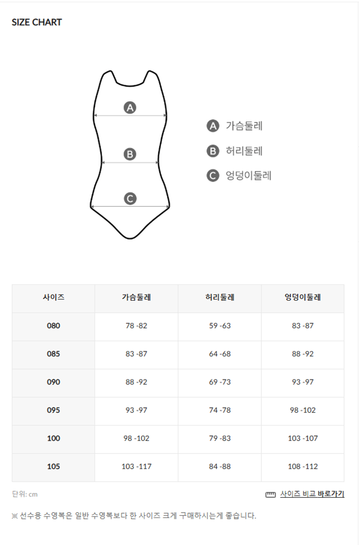Click the A icon next to 가슴둘레 legend

213,126
